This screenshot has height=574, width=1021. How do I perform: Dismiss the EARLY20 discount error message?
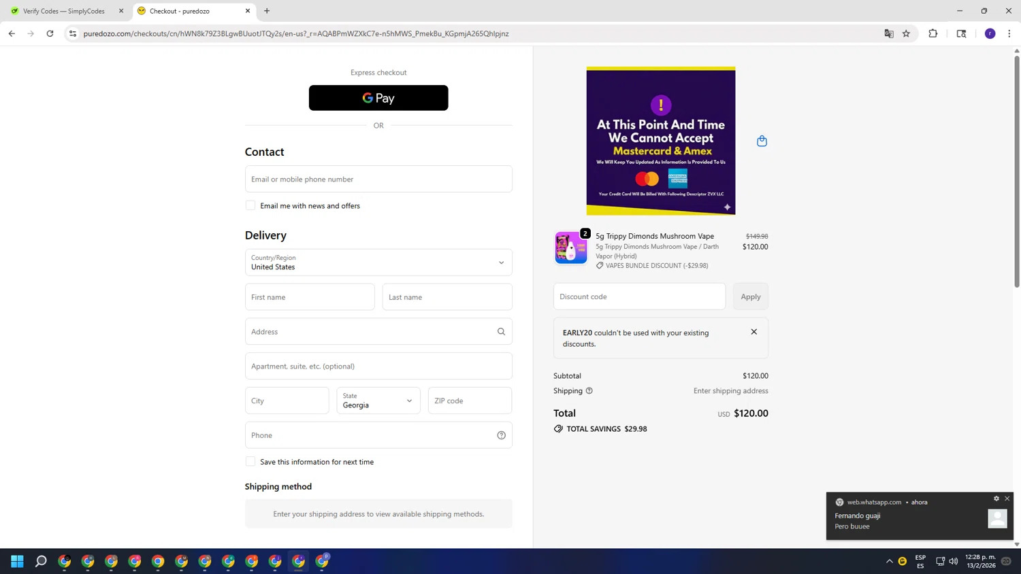click(754, 332)
